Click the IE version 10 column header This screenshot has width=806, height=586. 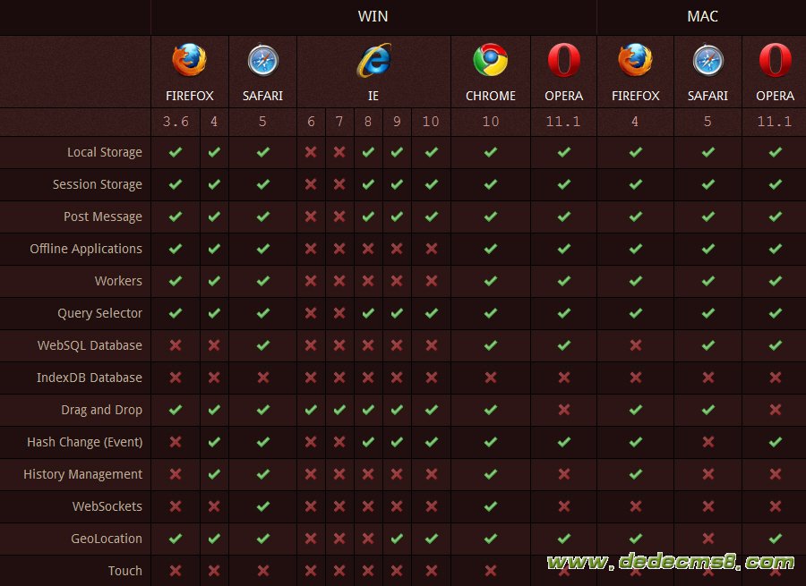click(431, 122)
